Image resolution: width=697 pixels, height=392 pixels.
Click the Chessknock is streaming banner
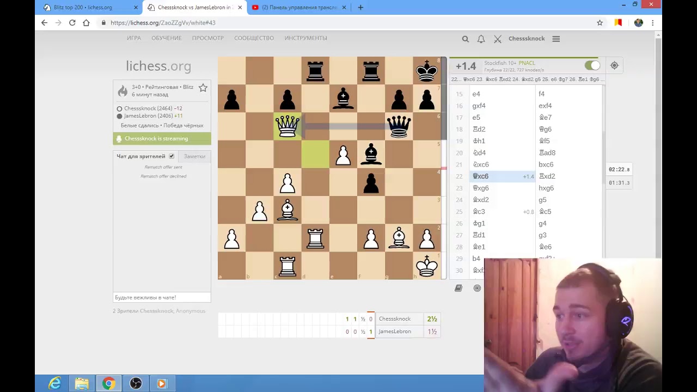[162, 138]
